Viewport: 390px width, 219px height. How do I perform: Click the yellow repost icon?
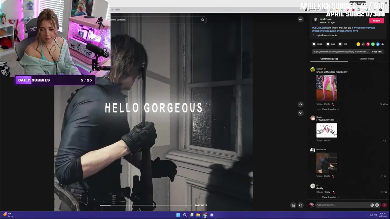tap(358, 44)
